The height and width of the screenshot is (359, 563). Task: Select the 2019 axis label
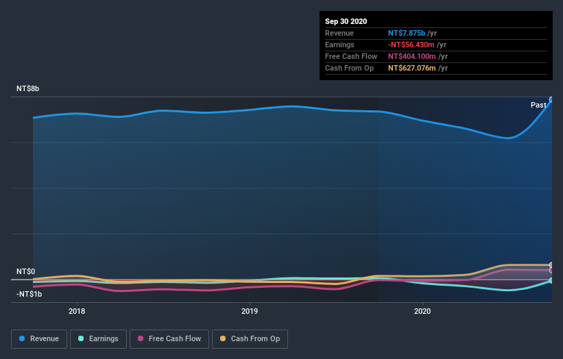tap(250, 311)
